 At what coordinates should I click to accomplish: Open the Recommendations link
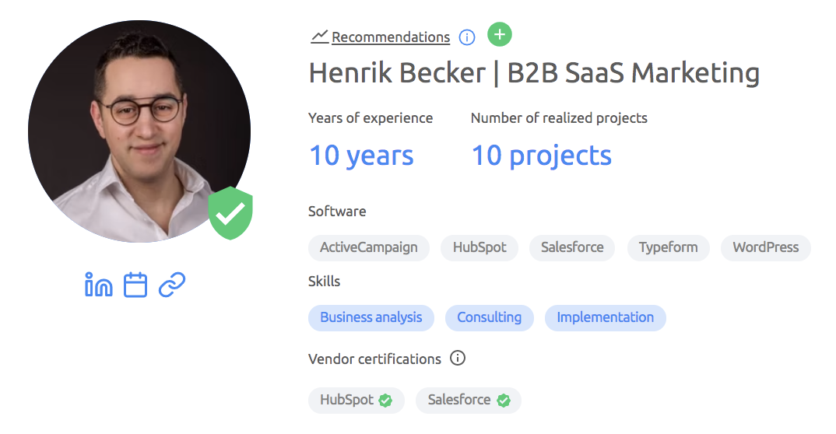click(x=391, y=37)
